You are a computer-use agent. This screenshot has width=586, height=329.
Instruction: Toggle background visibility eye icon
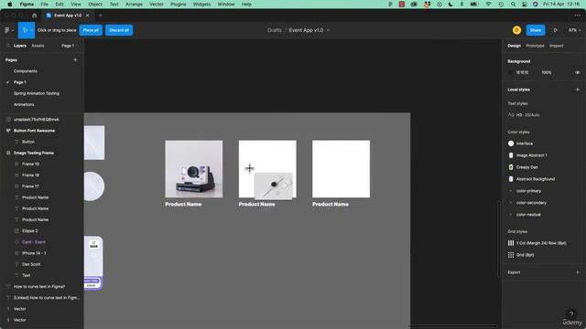pos(578,73)
